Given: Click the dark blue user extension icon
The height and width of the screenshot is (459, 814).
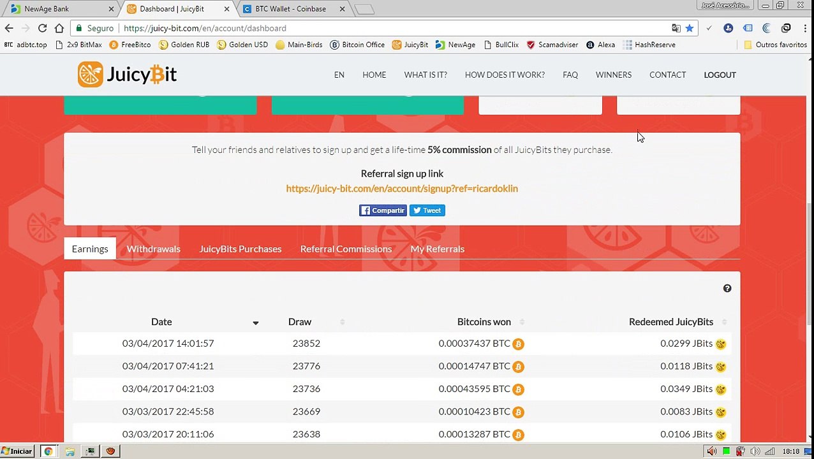Looking at the screenshot, I should (729, 28).
